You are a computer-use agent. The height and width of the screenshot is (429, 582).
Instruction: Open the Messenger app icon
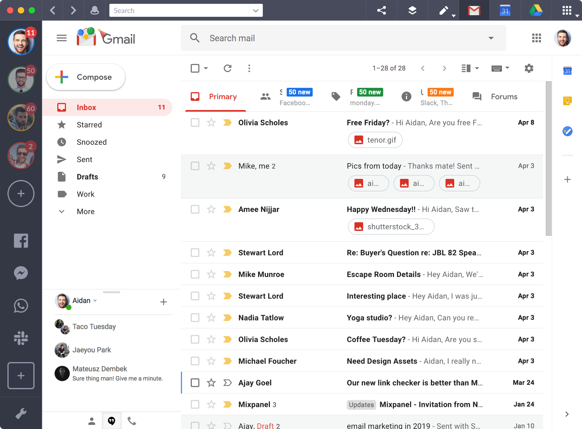pos(21,273)
